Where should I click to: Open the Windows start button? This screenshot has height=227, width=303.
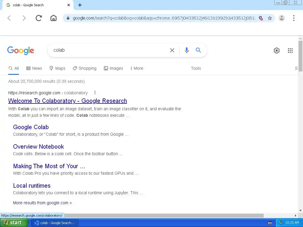coord(14,223)
